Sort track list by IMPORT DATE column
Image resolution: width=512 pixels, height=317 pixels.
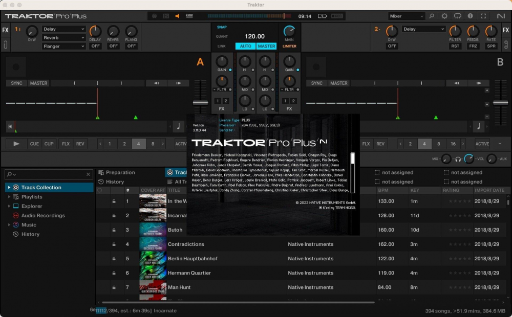489,190
